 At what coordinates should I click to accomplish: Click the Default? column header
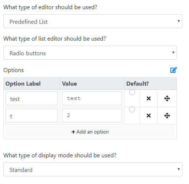(138, 84)
